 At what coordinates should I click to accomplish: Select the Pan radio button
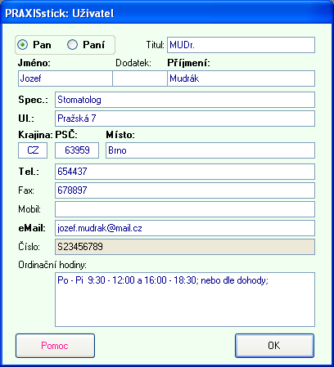coord(23,45)
